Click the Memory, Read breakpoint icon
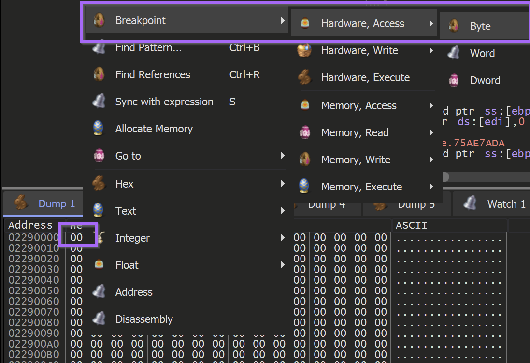Image resolution: width=530 pixels, height=363 pixels. [x=304, y=132]
